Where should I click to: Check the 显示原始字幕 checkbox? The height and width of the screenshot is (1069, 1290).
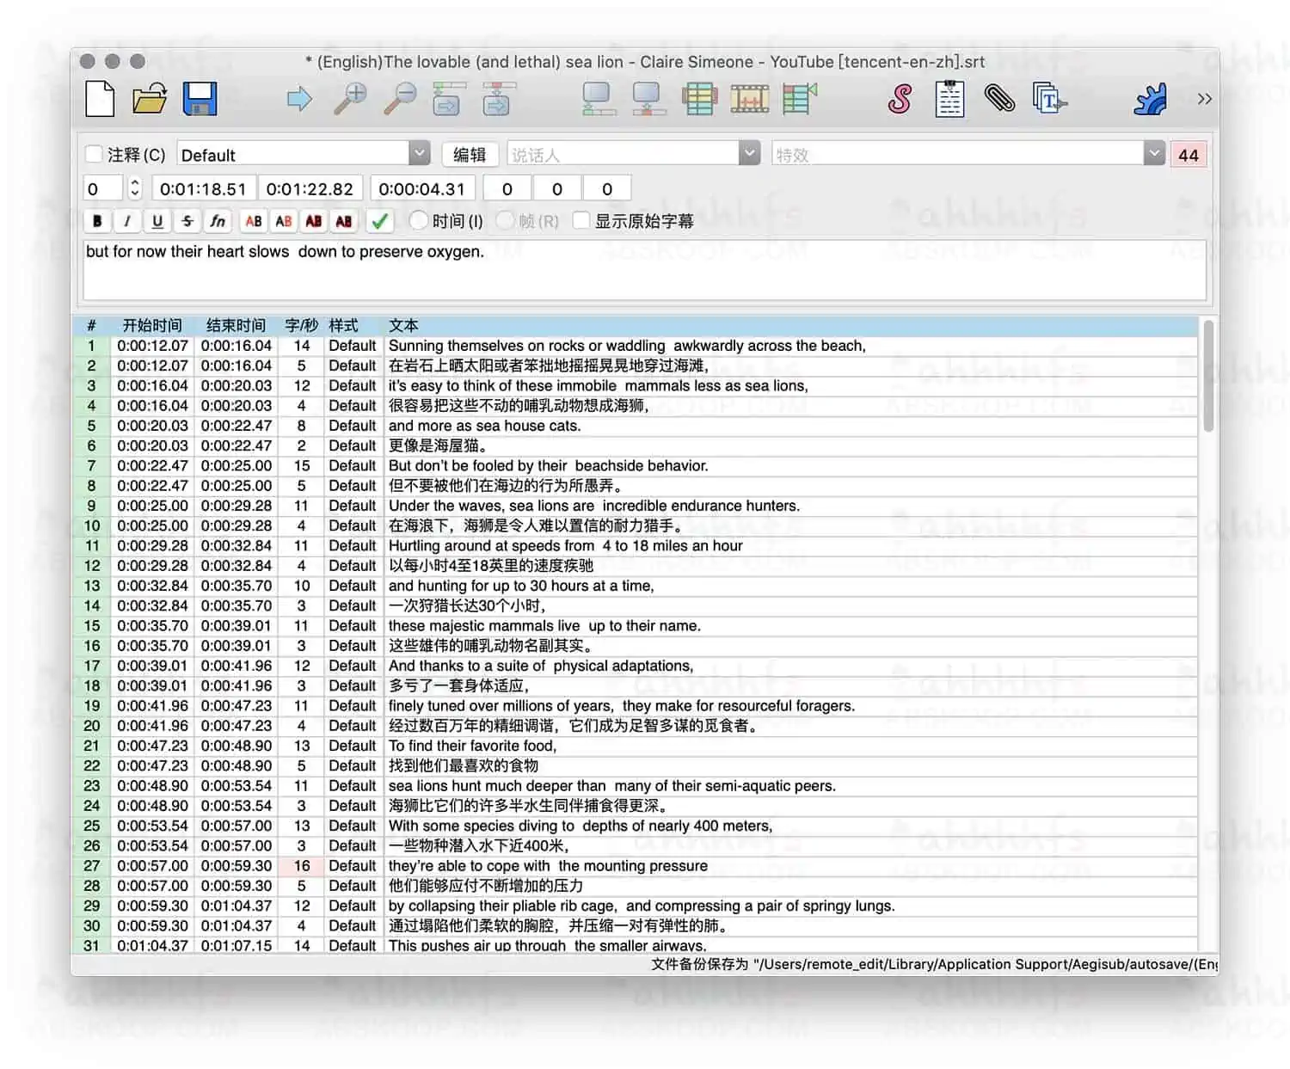point(582,221)
